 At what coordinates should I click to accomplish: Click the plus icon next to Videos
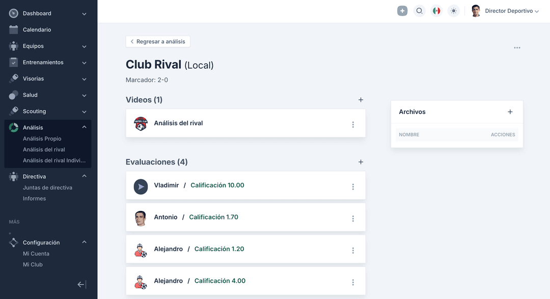pos(361,100)
